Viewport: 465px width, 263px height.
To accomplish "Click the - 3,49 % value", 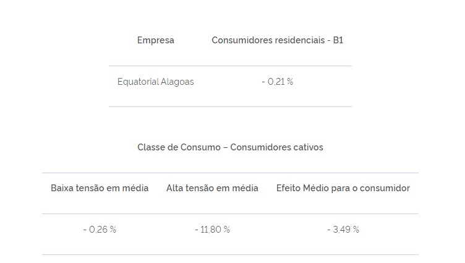I will pos(343,230).
